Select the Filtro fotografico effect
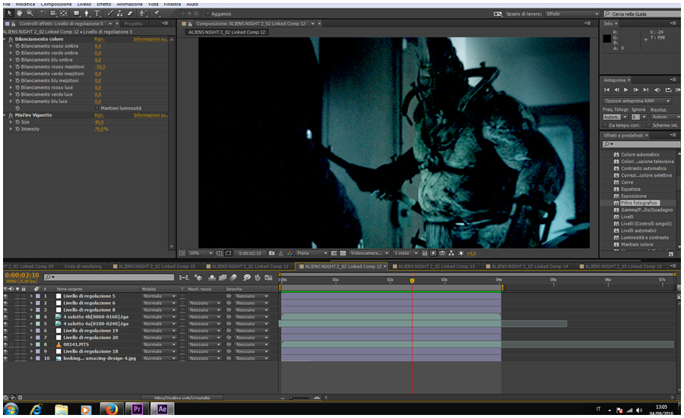This screenshot has width=684, height=418. [639, 203]
